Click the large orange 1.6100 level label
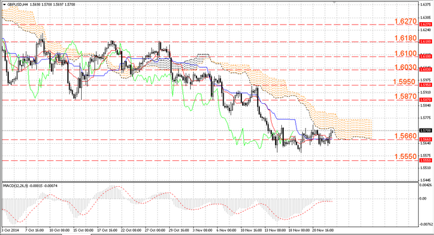Screen dimensions: 434x235 [405, 53]
